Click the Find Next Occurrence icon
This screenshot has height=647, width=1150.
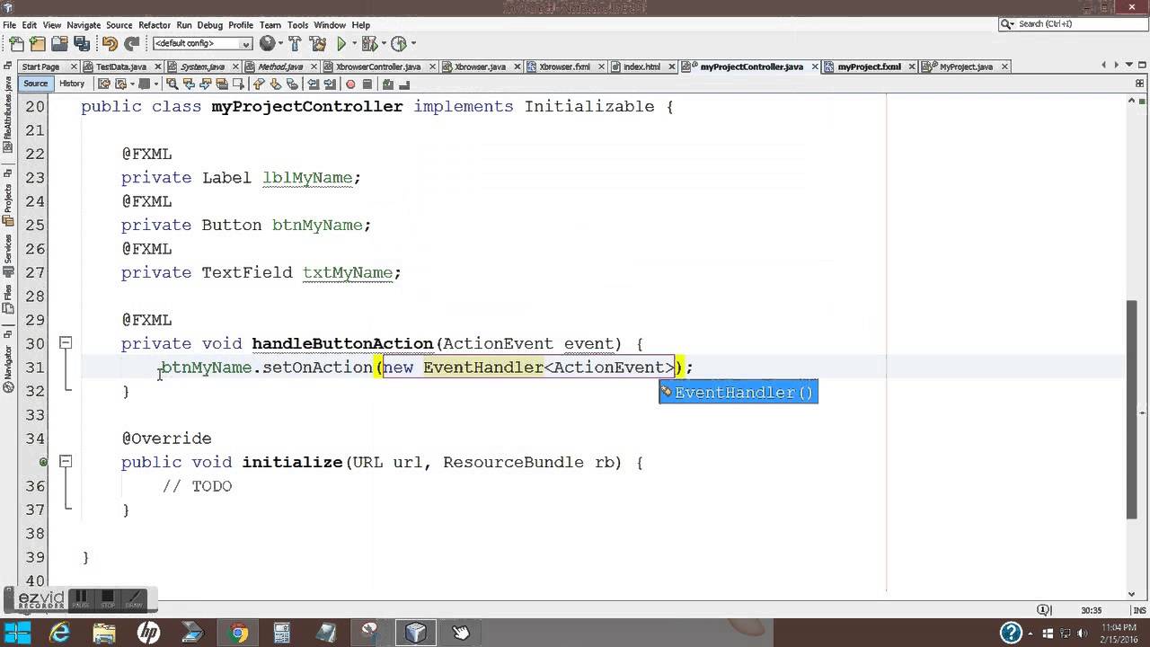[205, 84]
